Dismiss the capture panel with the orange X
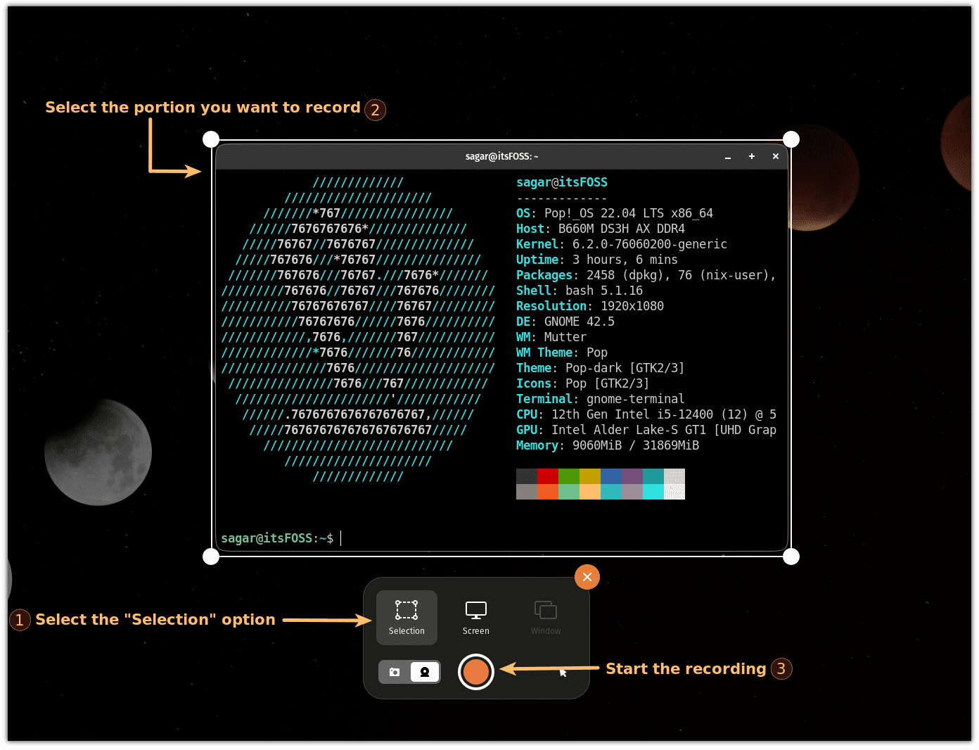The width and height of the screenshot is (979, 750). click(587, 577)
